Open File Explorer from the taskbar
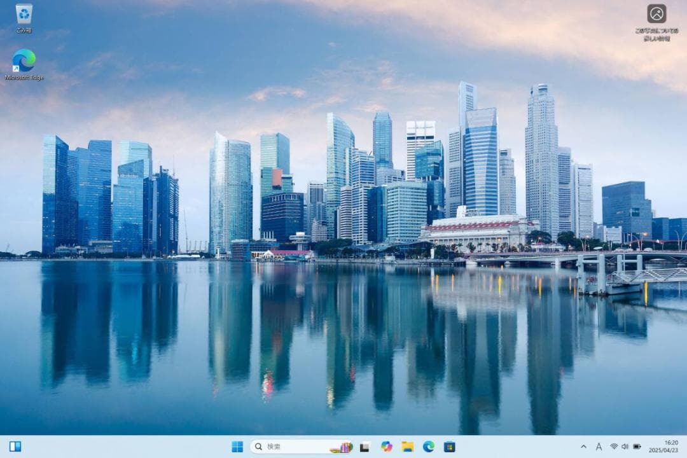The width and height of the screenshot is (687, 458). pyautogui.click(x=408, y=447)
